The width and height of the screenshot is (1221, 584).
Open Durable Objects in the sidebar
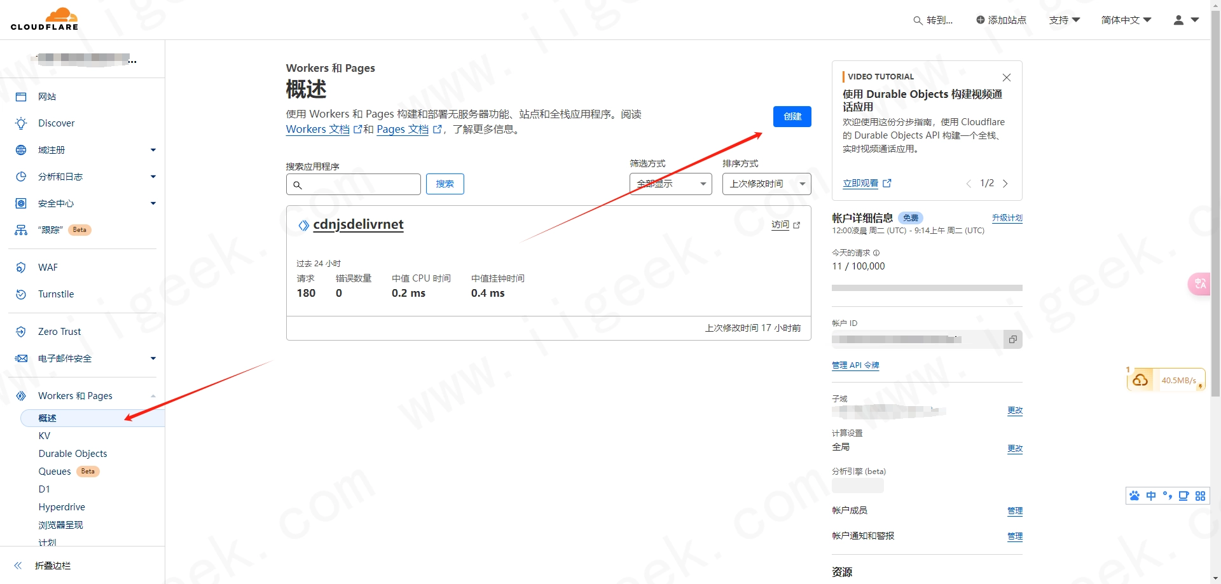coord(73,454)
